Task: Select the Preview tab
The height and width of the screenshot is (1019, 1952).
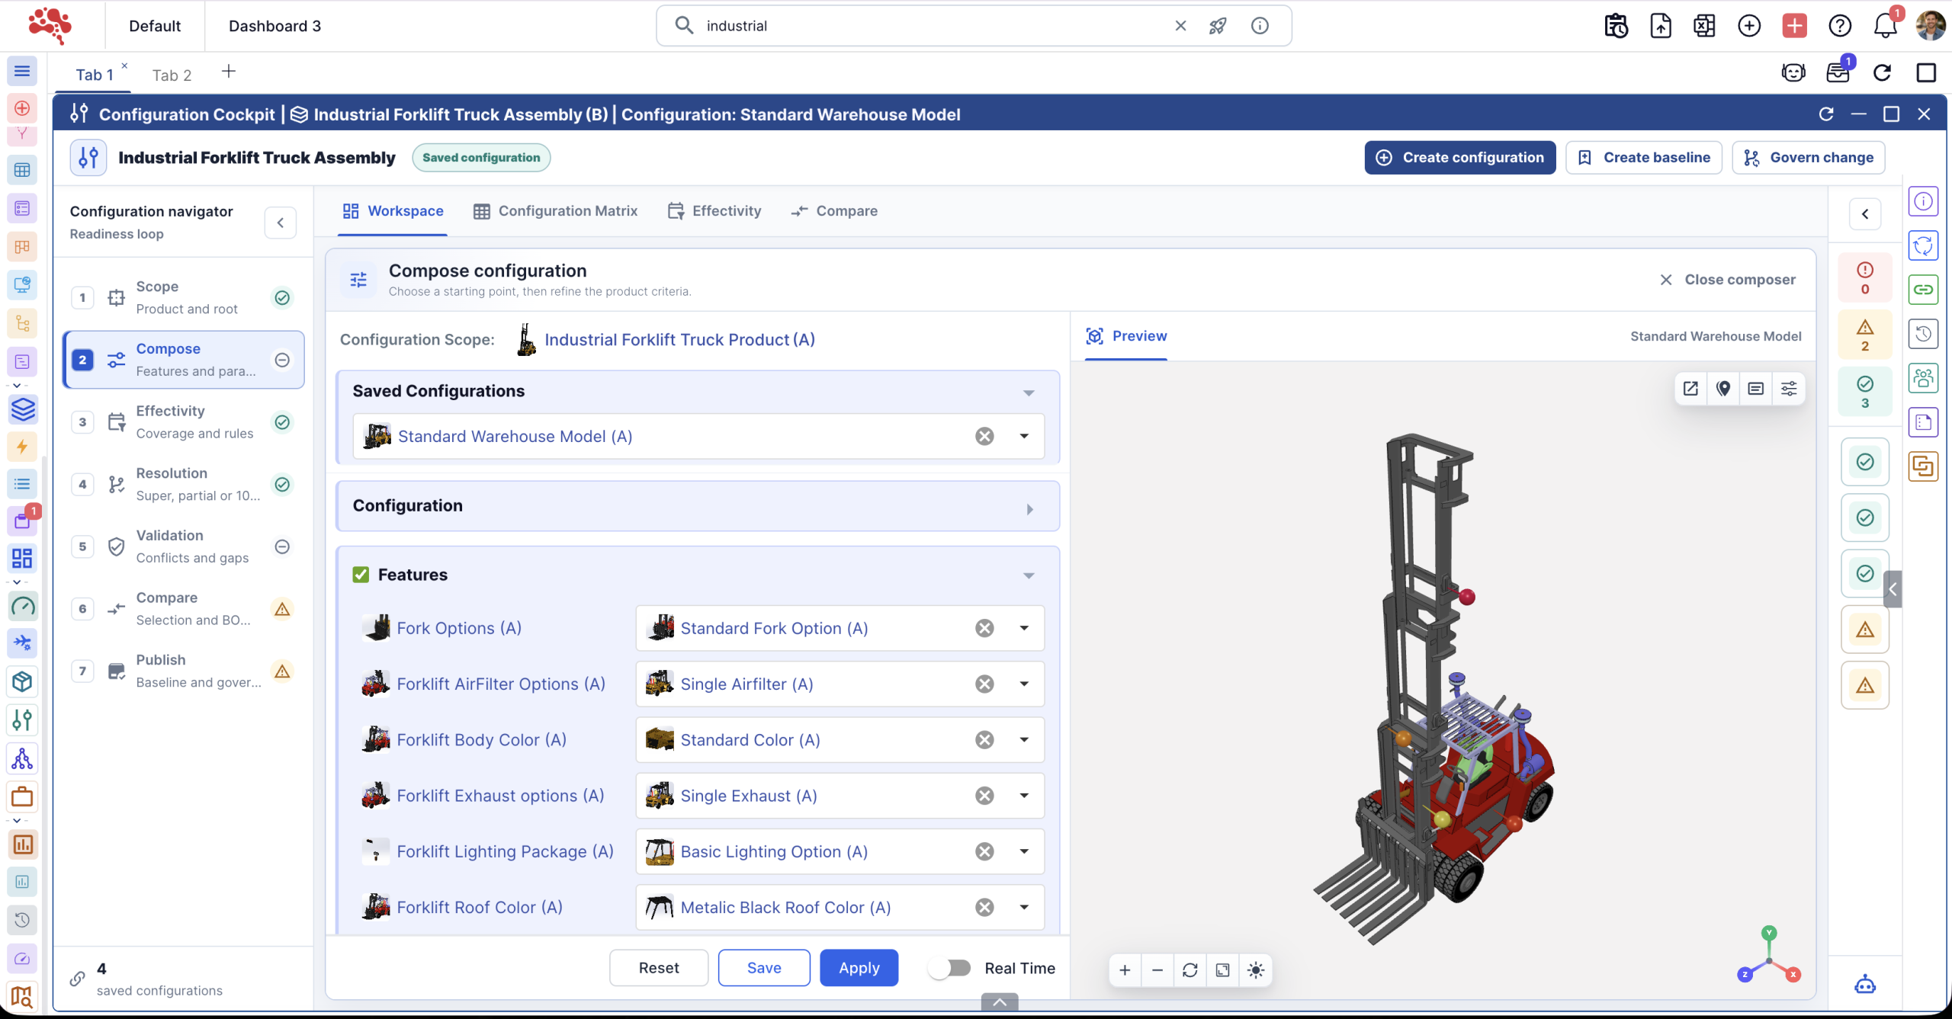Action: pos(1126,336)
